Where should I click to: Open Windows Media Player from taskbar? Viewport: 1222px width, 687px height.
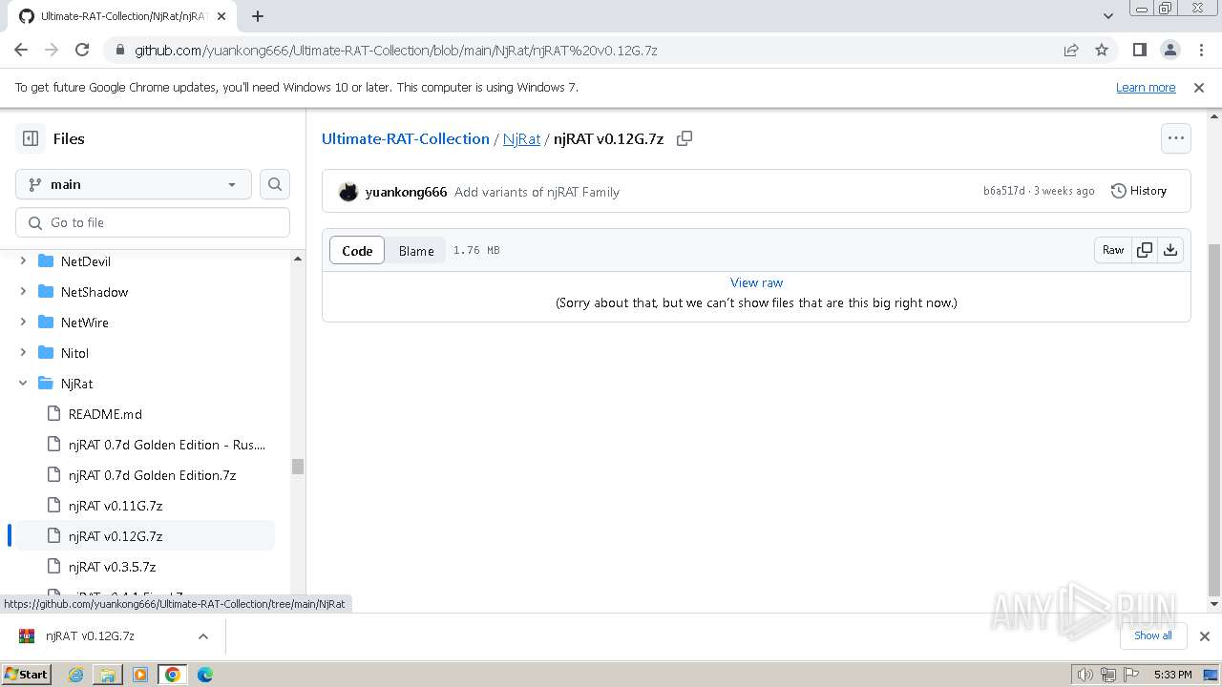[x=140, y=675]
